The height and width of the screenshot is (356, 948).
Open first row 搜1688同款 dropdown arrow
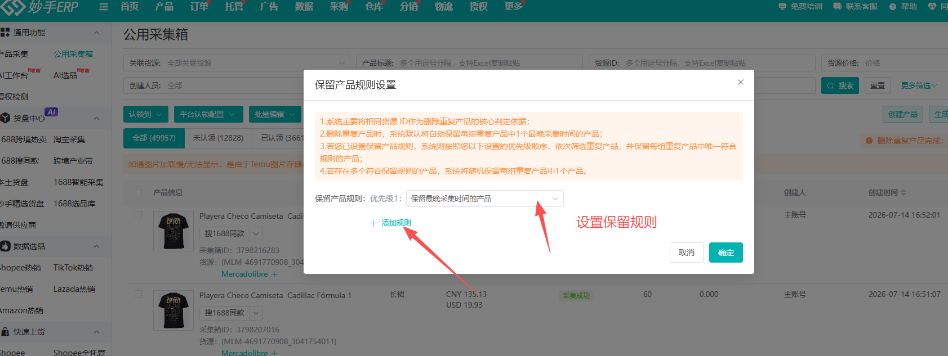click(256, 233)
